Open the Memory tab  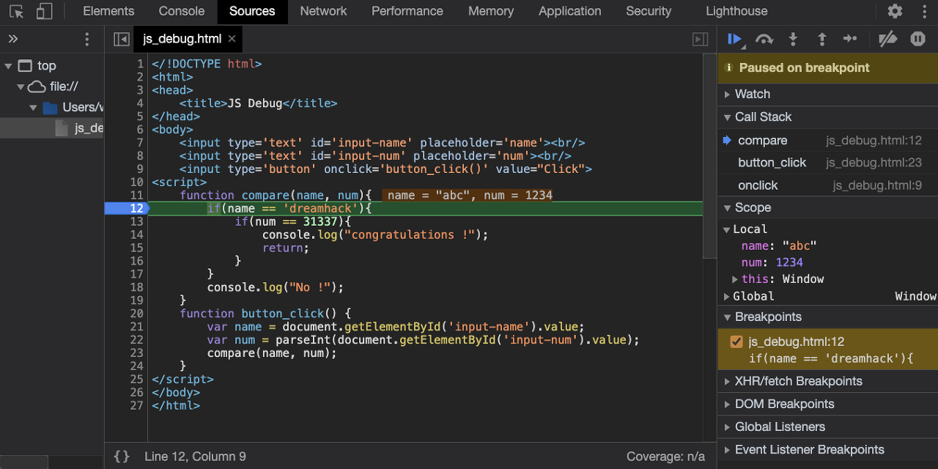pyautogui.click(x=491, y=12)
